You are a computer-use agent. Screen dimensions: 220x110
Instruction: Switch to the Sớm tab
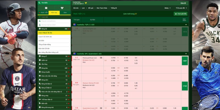coord(65,13)
